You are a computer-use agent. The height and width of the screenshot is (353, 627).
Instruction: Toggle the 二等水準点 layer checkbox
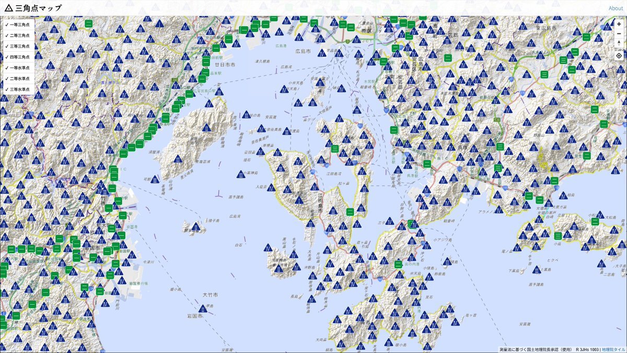pos(18,78)
